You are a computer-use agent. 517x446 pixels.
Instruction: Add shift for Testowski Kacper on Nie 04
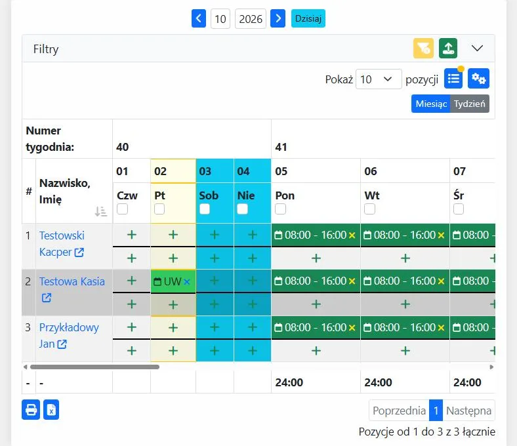(253, 235)
